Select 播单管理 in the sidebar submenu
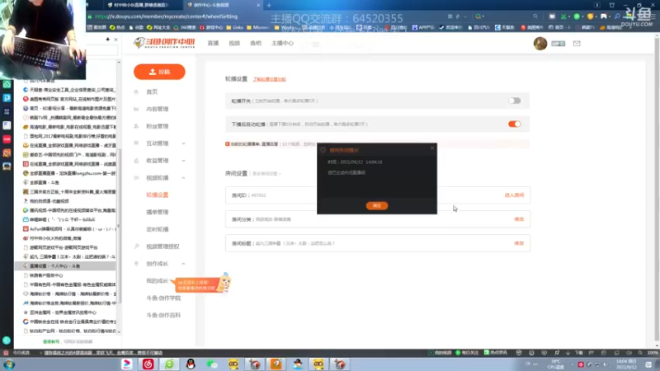 157,212
